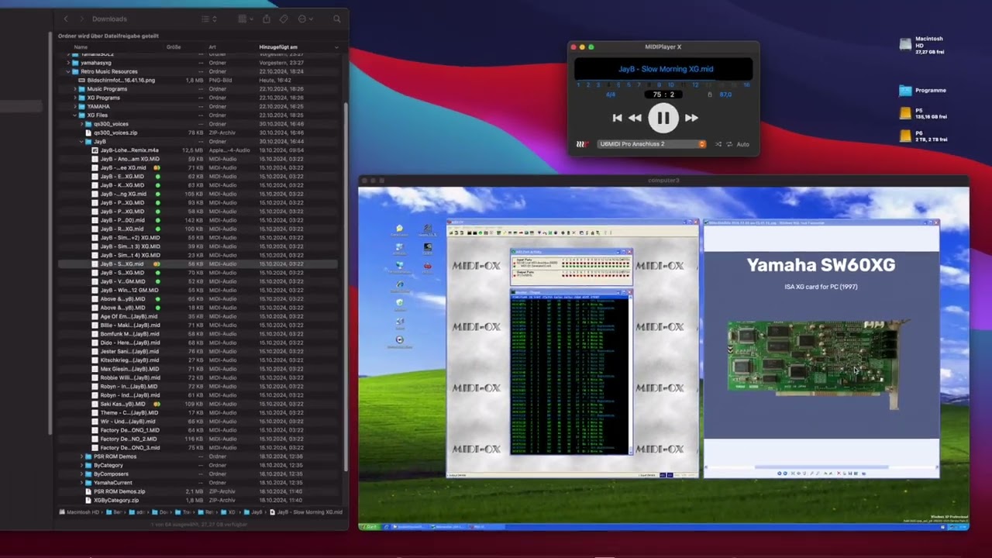Toggle repeat mode in MIDIPlayer X

[x=728, y=144]
